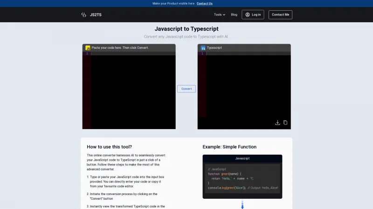Click the Javascript title bar of example card

(242, 158)
